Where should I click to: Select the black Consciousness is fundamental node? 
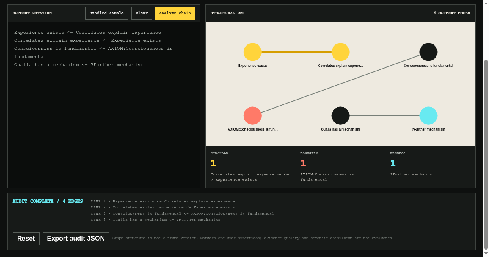coord(429,52)
